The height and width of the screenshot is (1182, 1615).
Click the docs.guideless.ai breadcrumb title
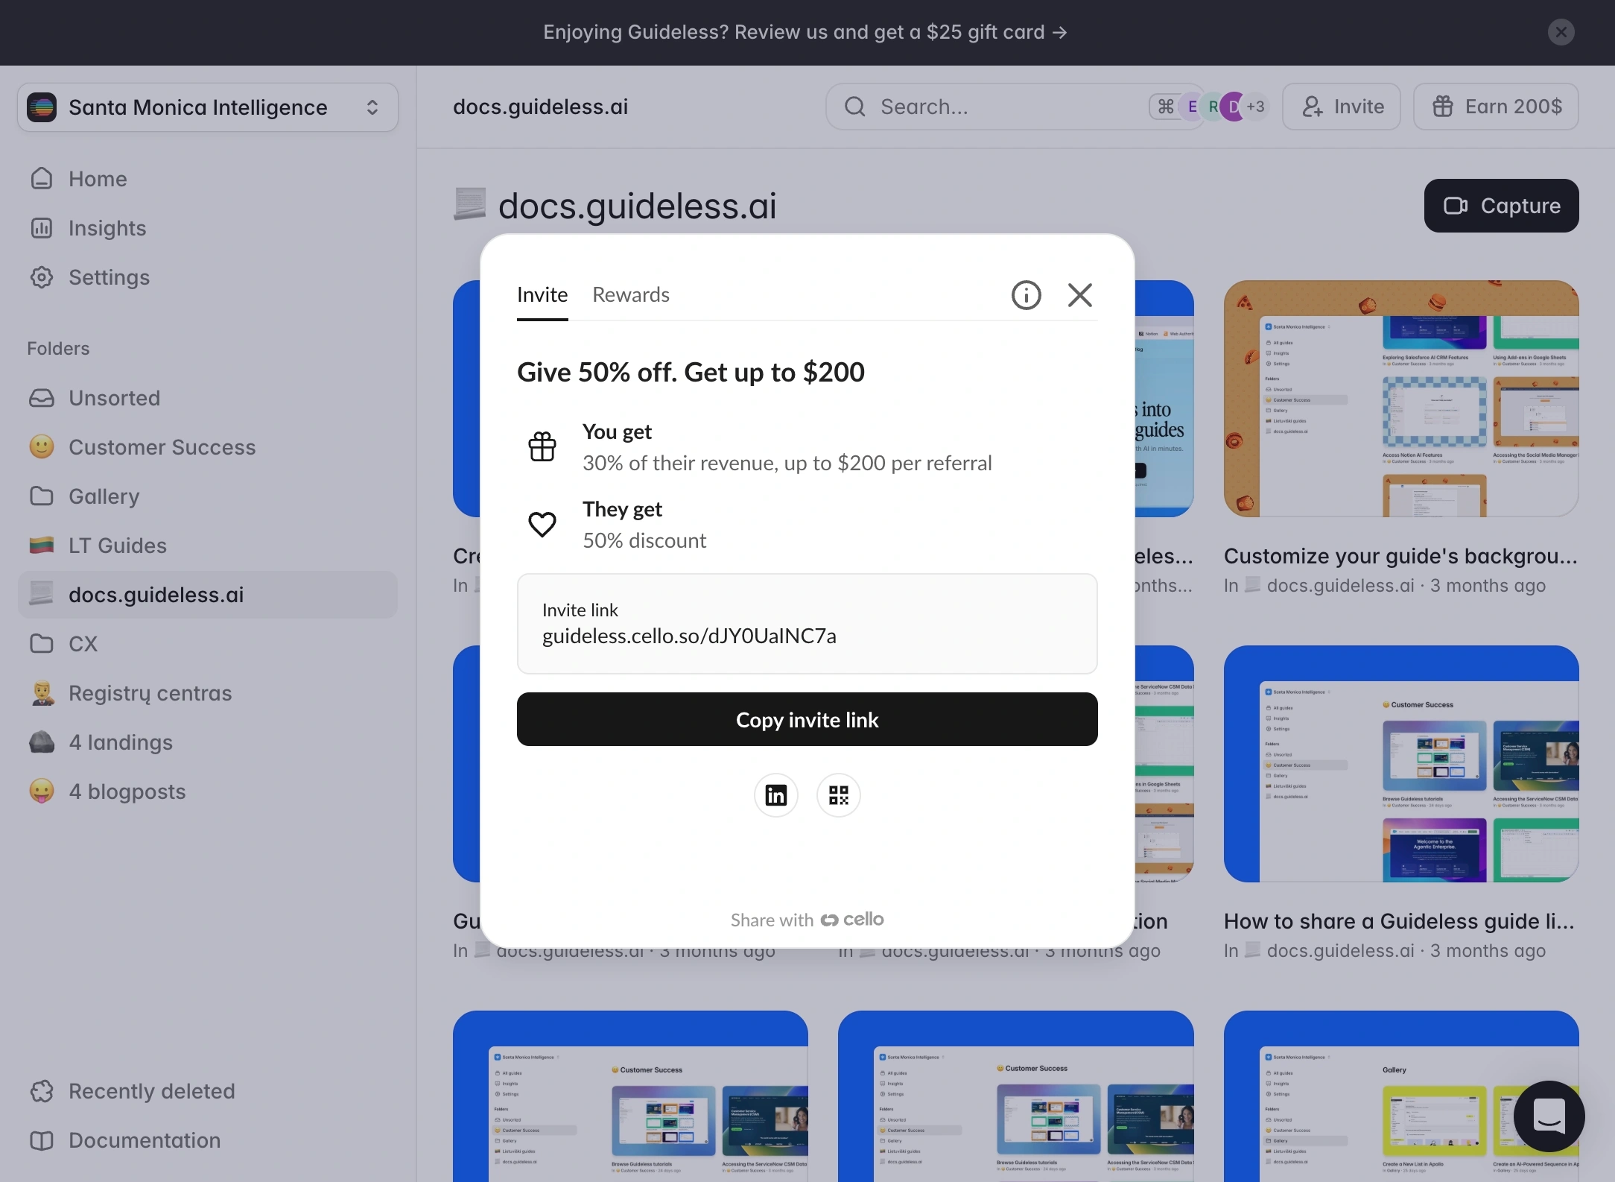(x=540, y=107)
